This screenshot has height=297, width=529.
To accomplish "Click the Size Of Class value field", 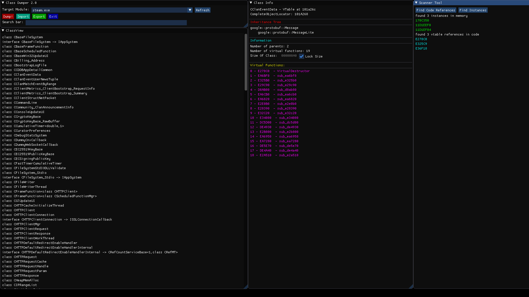I will coord(289,56).
